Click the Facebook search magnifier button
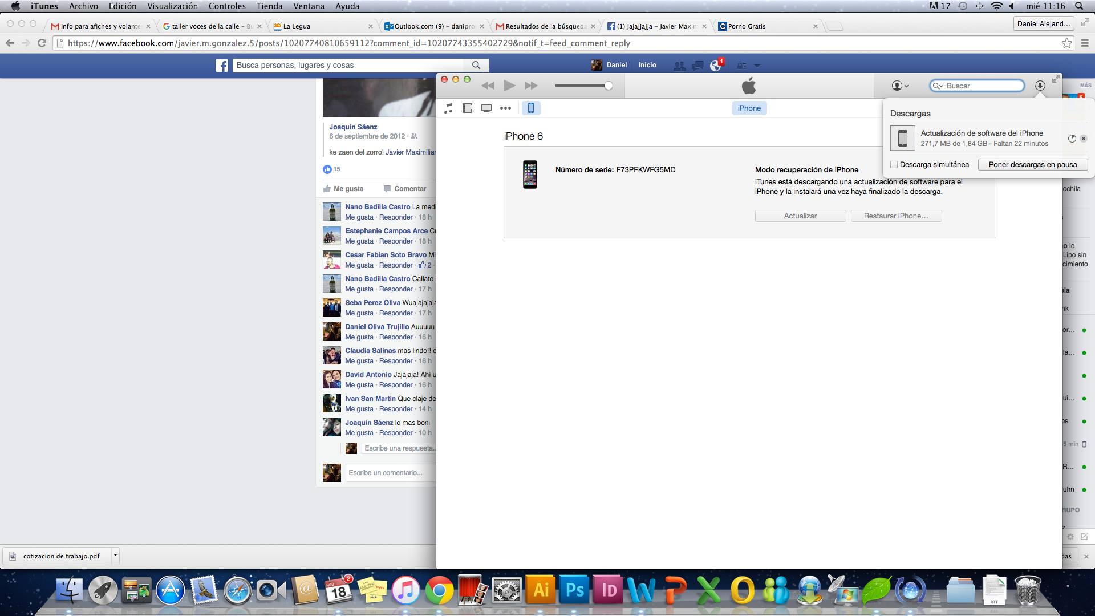 point(476,65)
